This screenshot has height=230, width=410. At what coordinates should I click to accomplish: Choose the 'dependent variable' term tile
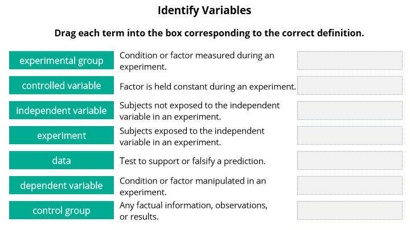coord(61,185)
